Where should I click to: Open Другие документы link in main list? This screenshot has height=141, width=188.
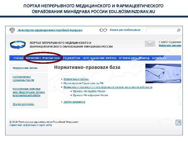[74, 102]
